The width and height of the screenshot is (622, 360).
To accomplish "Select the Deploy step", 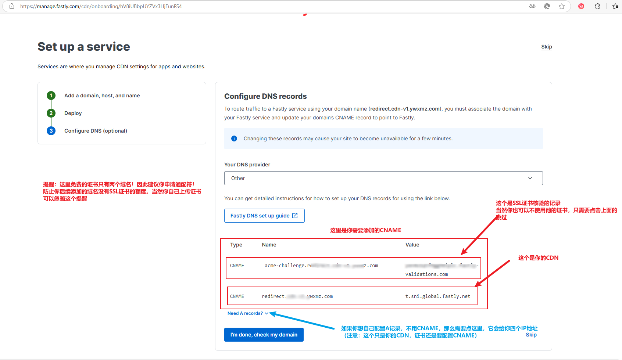I will [x=73, y=113].
